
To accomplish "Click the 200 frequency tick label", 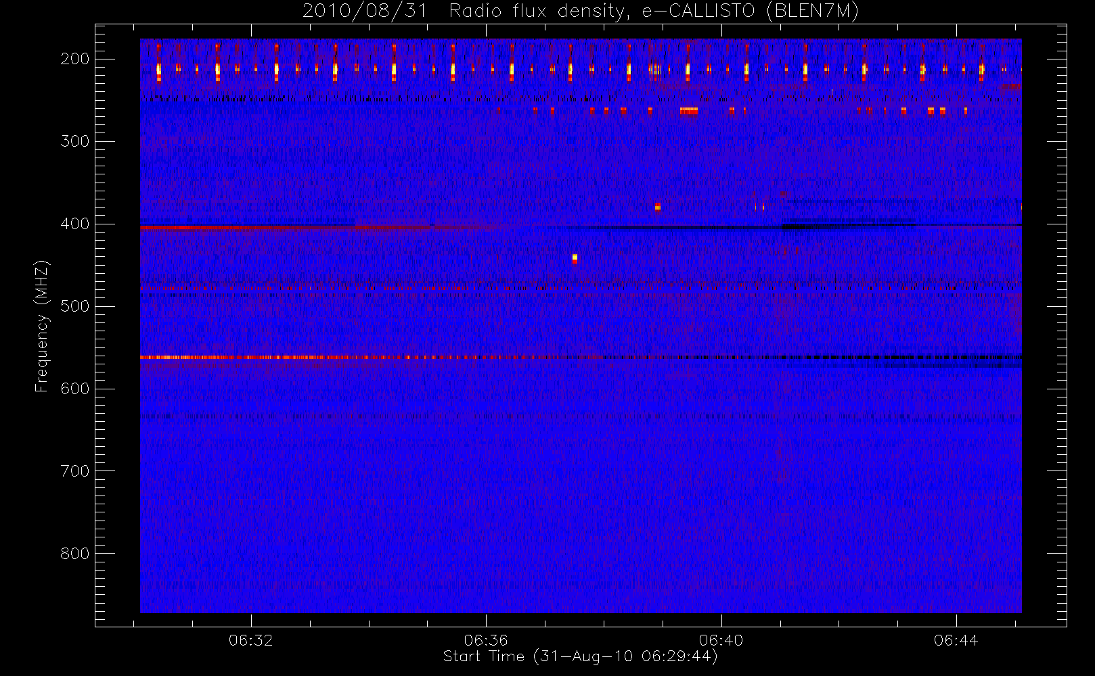I will pyautogui.click(x=75, y=59).
